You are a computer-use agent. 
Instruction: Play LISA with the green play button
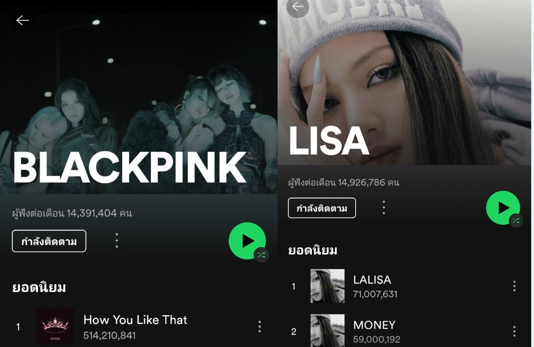503,207
